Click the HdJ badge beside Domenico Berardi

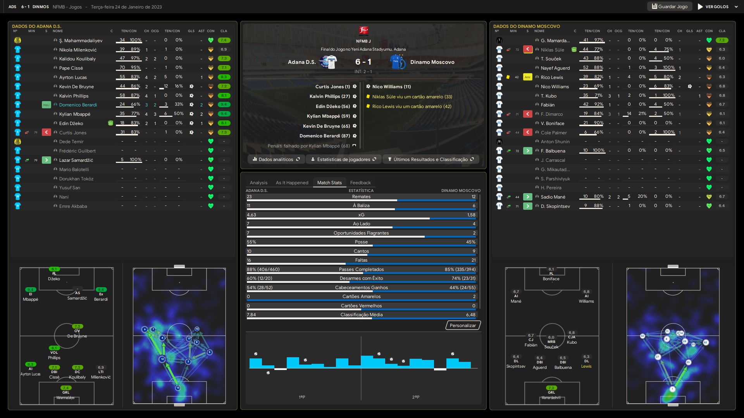point(46,105)
